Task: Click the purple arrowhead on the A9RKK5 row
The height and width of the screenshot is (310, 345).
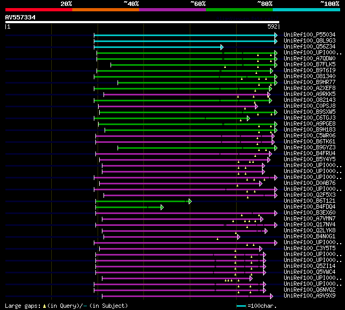Action: [x=269, y=94]
